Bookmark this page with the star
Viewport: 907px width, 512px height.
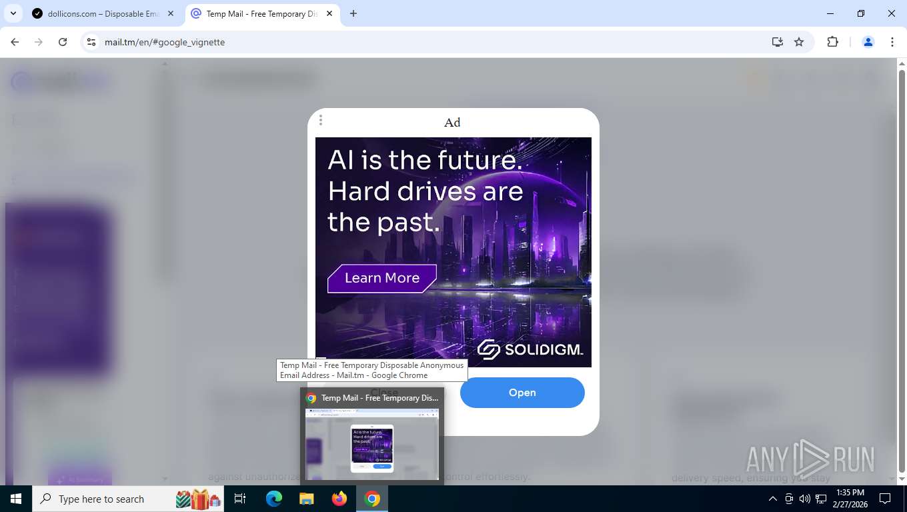point(799,42)
